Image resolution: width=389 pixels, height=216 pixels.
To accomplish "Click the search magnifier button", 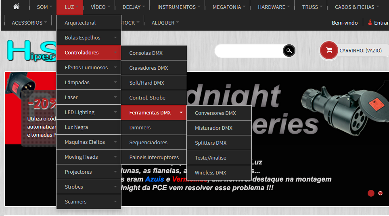I will 289,50.
